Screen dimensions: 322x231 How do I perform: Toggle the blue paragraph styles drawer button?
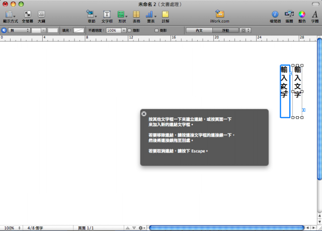click(4, 30)
